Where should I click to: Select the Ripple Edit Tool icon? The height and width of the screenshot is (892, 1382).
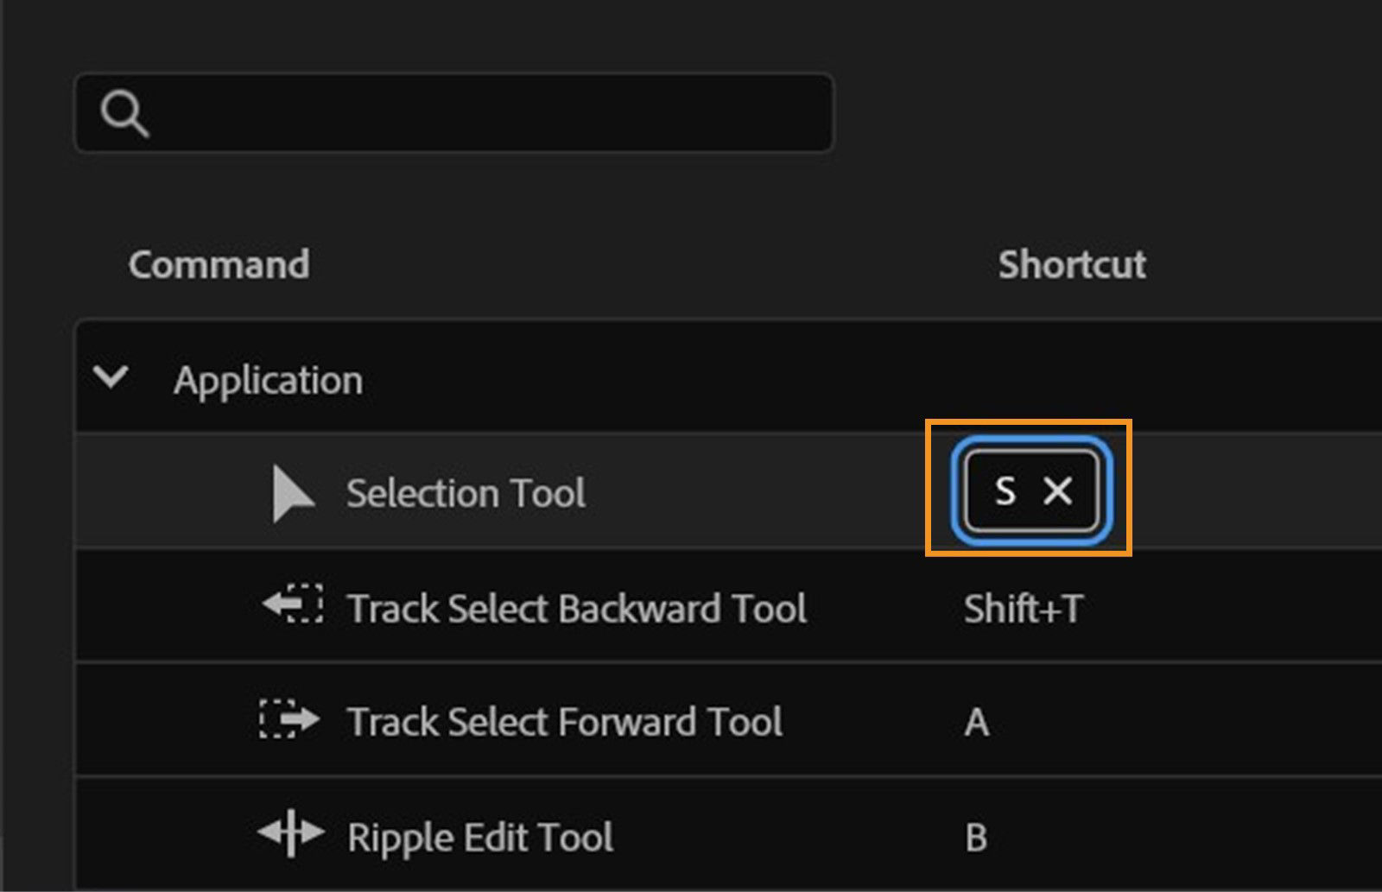(292, 834)
